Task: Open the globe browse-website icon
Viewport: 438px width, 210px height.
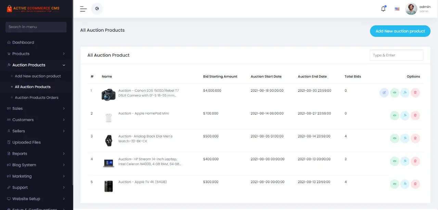Action: pyautogui.click(x=97, y=9)
